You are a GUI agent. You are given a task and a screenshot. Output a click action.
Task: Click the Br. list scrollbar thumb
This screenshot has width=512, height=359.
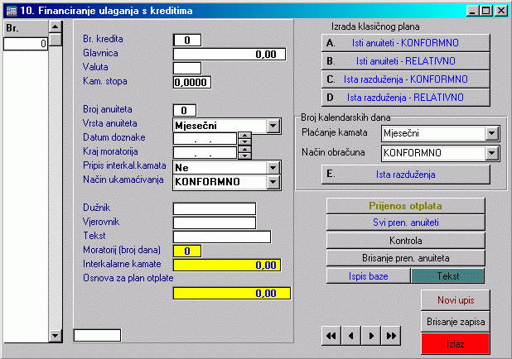[x=56, y=39]
